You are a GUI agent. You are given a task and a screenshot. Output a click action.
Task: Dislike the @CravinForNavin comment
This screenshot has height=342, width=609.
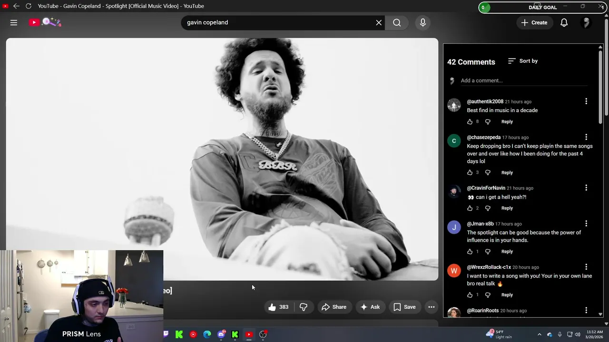coord(488,208)
